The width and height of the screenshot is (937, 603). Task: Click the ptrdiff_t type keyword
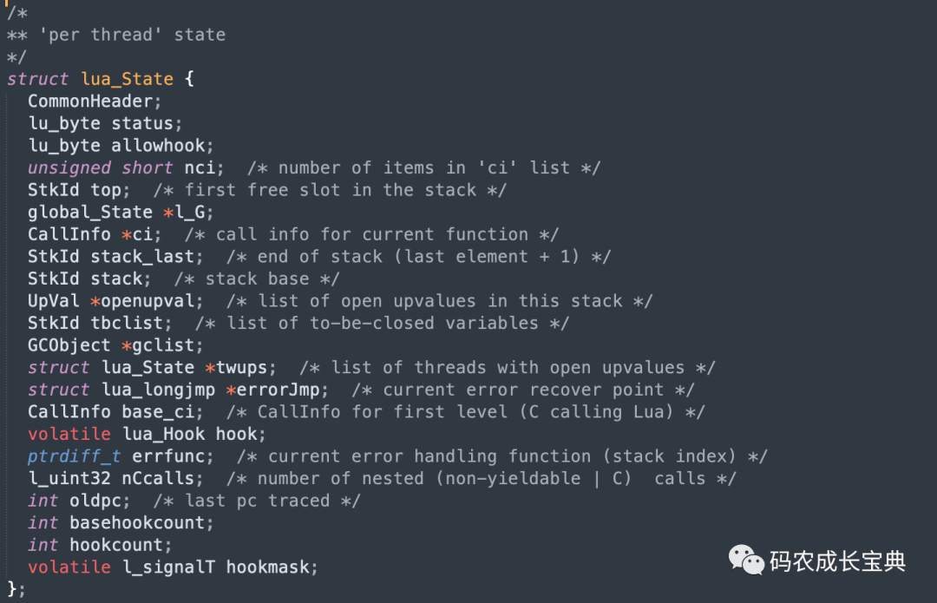[74, 456]
